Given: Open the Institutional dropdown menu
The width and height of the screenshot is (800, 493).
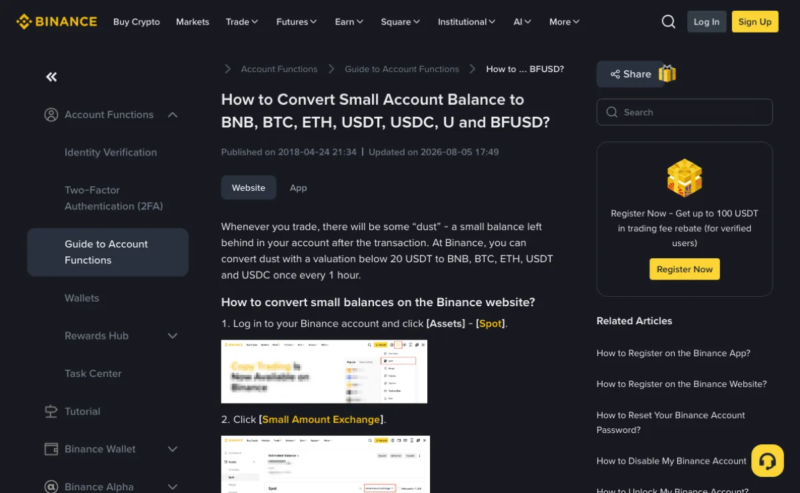Looking at the screenshot, I should 467,21.
